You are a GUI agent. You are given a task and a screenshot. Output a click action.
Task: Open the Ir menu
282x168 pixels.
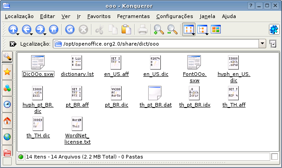pos(78,16)
